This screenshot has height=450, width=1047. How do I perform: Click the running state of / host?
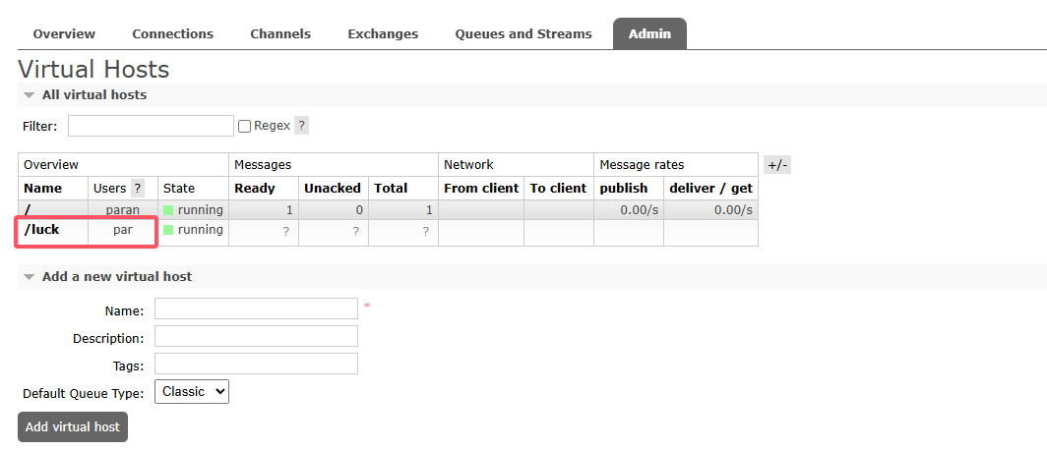(x=193, y=210)
